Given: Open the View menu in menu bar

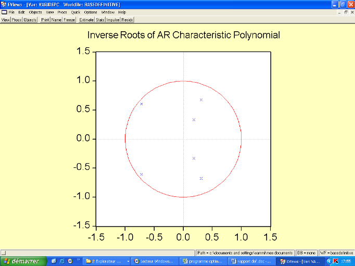Looking at the screenshot, I should click(50, 12).
